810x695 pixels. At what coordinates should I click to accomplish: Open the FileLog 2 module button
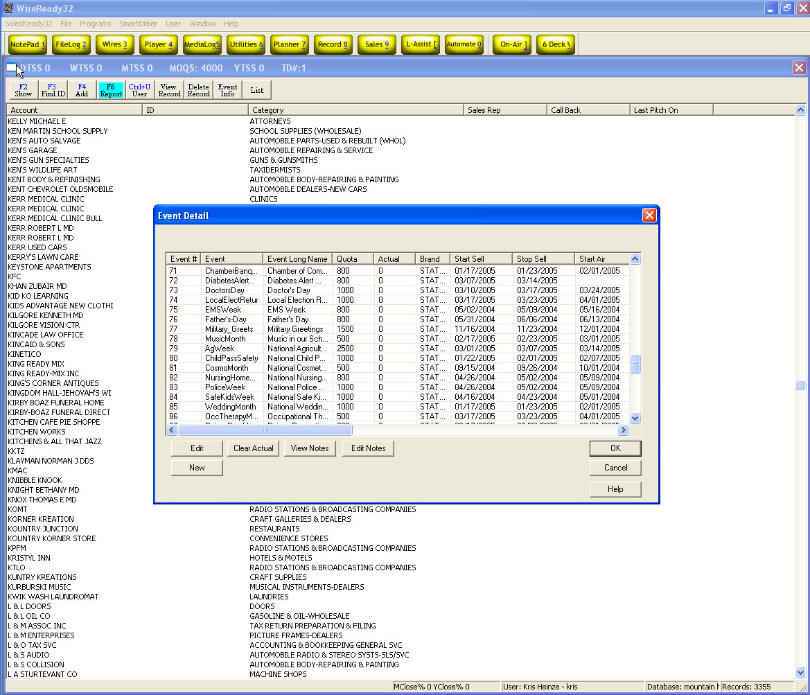pos(71,44)
